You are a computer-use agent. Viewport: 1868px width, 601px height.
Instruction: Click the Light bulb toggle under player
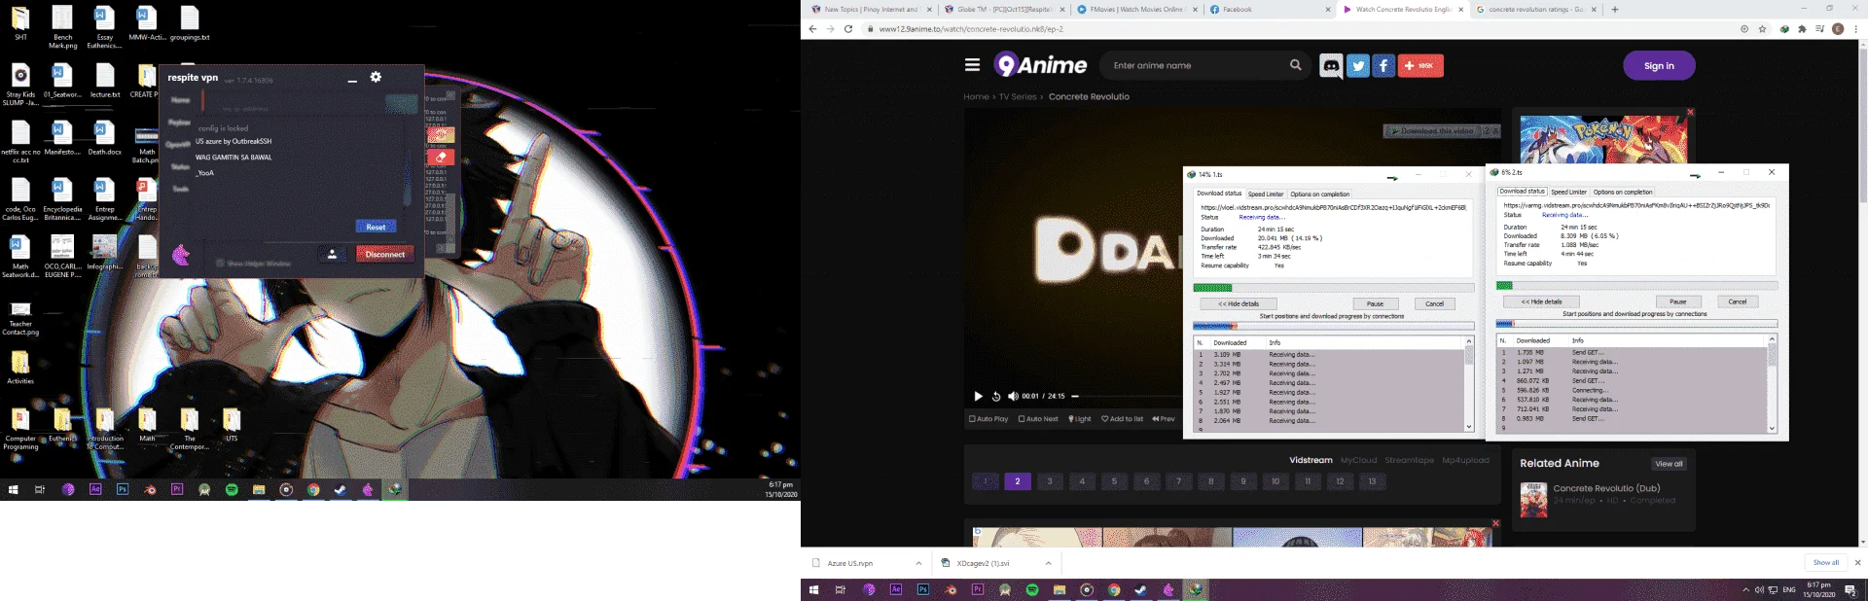tap(1080, 419)
